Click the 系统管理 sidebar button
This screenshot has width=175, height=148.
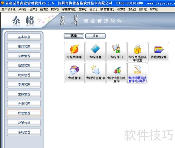point(24,132)
